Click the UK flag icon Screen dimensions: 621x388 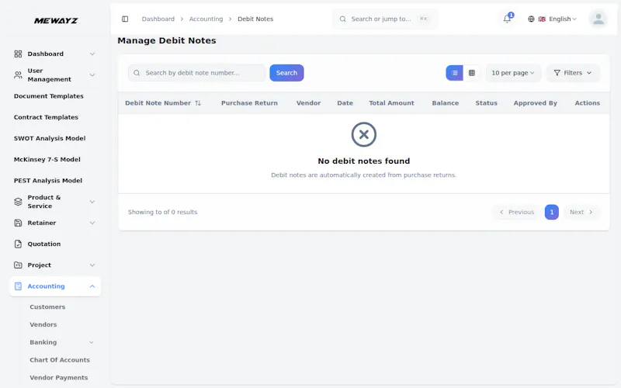[542, 19]
